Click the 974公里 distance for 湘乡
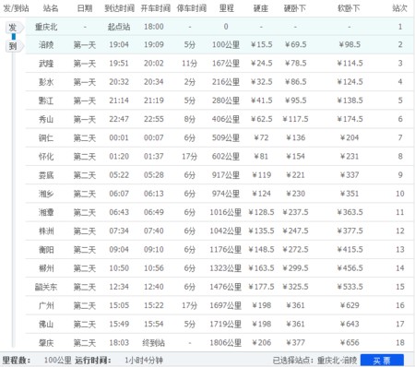 click(226, 194)
